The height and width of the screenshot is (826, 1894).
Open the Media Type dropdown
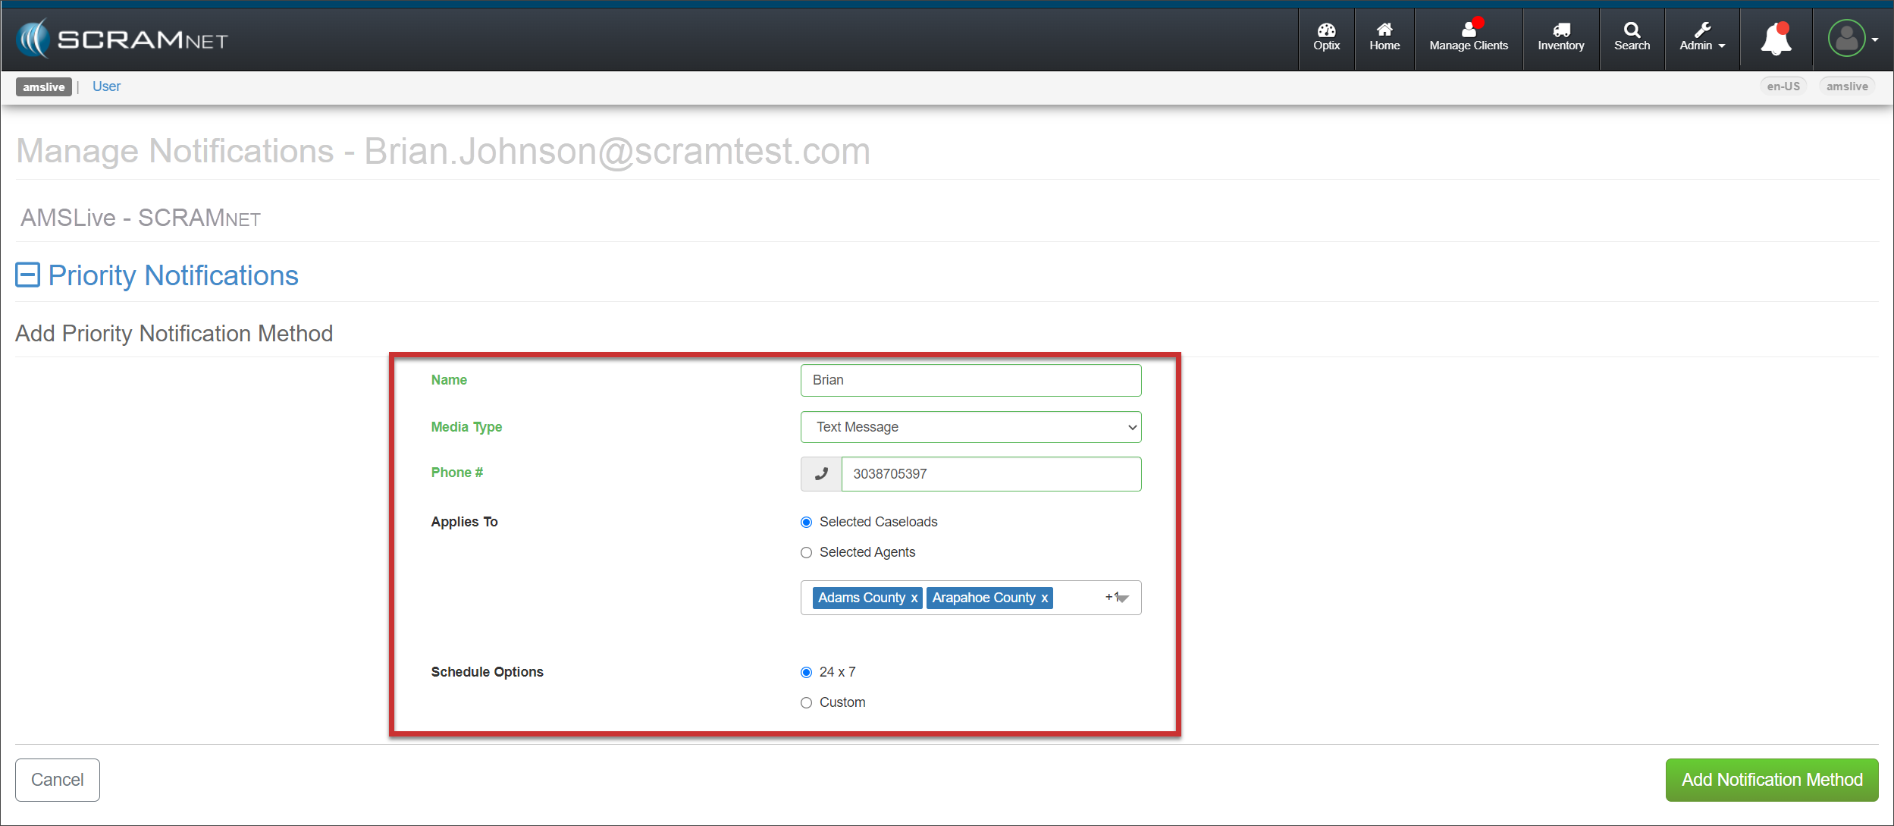pos(971,427)
